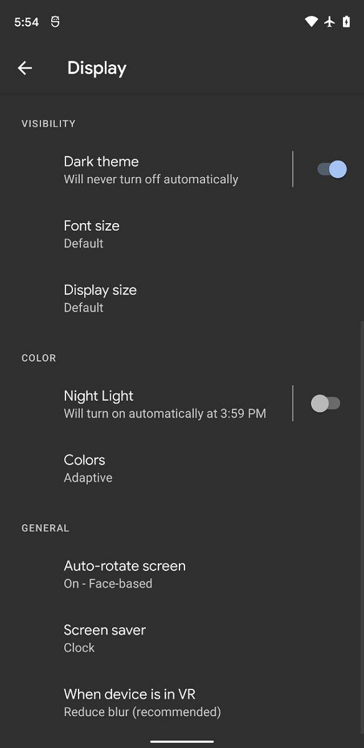Tap the battery charging status icon
Image resolution: width=364 pixels, height=748 pixels.
pyautogui.click(x=347, y=22)
